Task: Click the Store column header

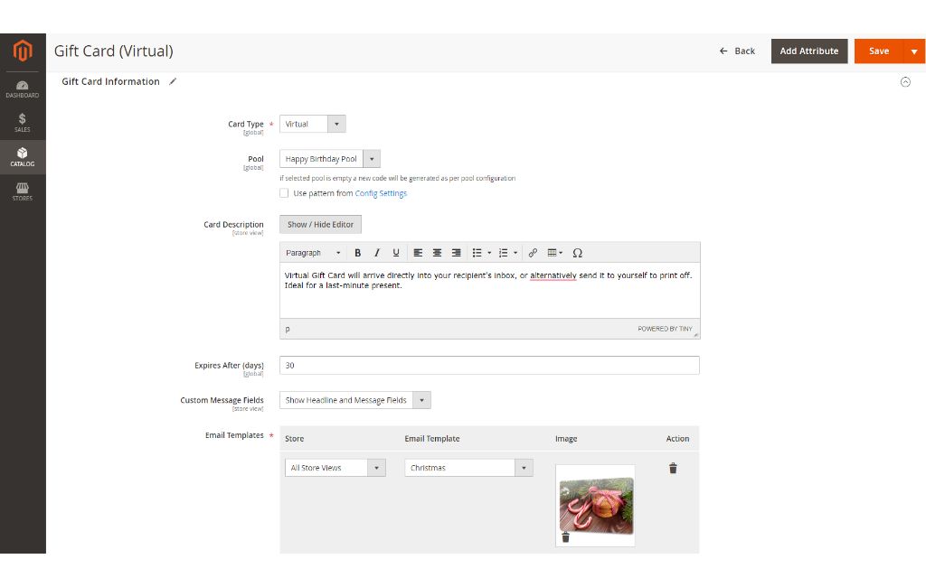Action: point(294,438)
